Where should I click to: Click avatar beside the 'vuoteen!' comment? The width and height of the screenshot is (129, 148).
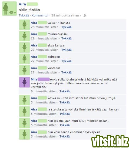(25, 70)
